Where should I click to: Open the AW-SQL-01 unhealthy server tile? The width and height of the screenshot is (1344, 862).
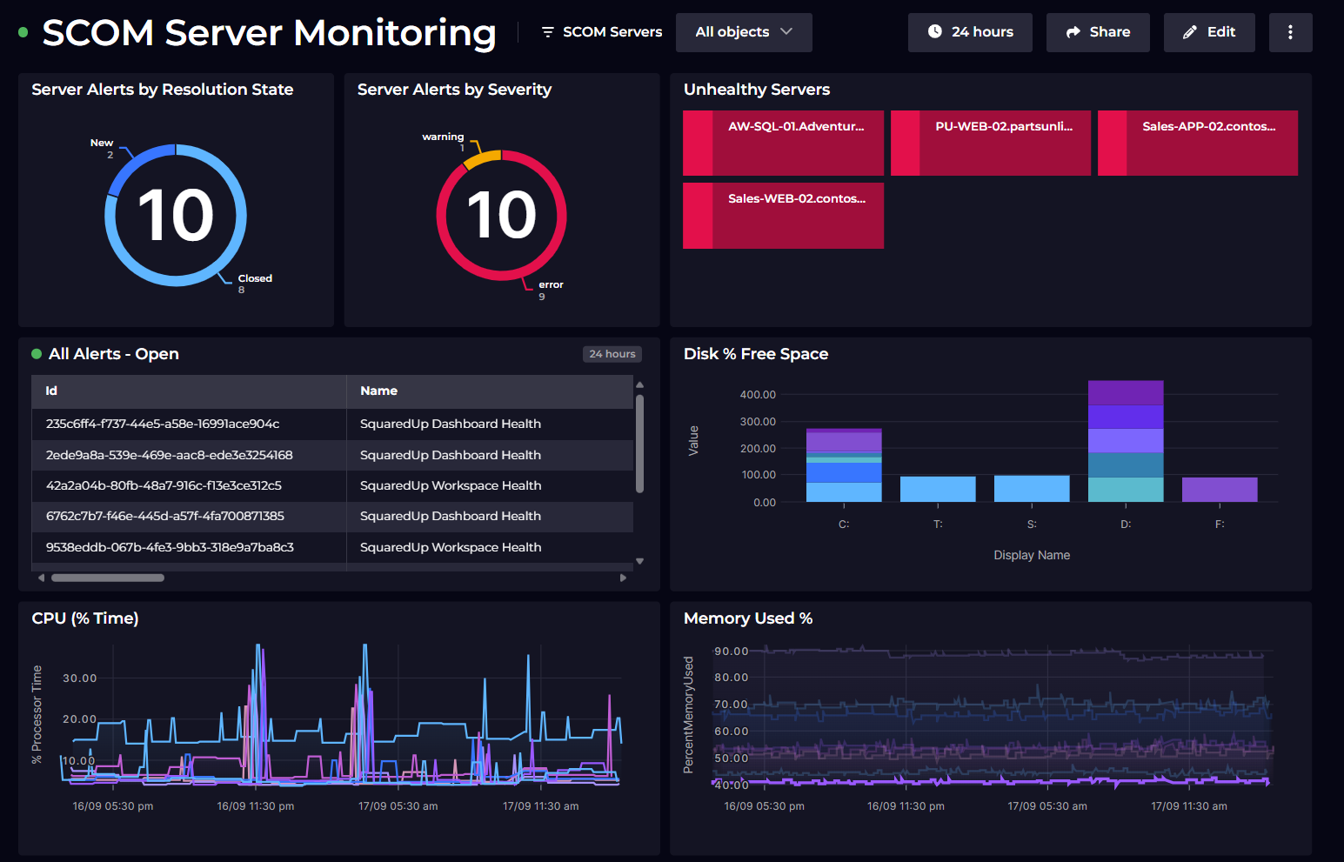click(783, 143)
